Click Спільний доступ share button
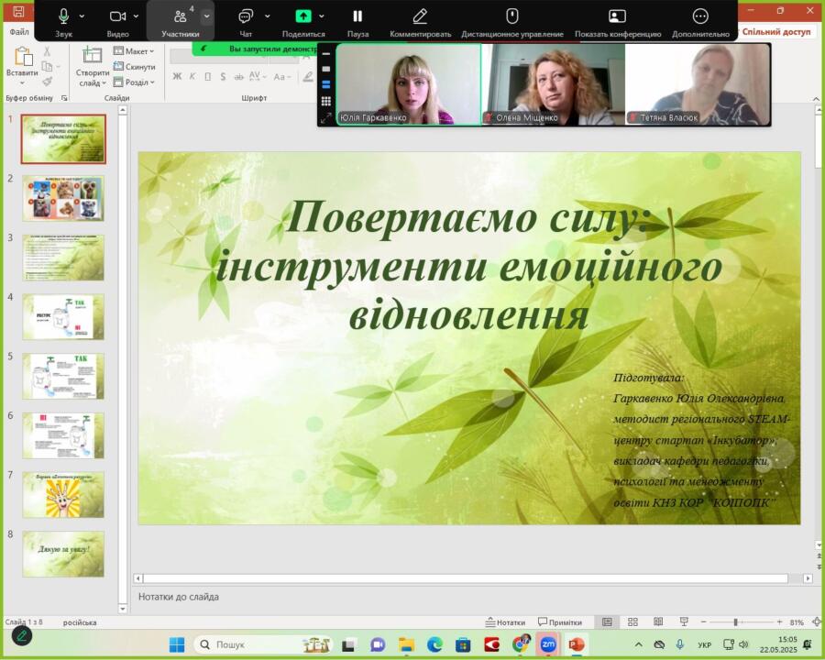This screenshot has width=825, height=660. tap(776, 31)
